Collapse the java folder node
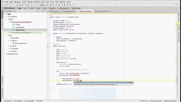Screen dimensions: 181x102 7,19
